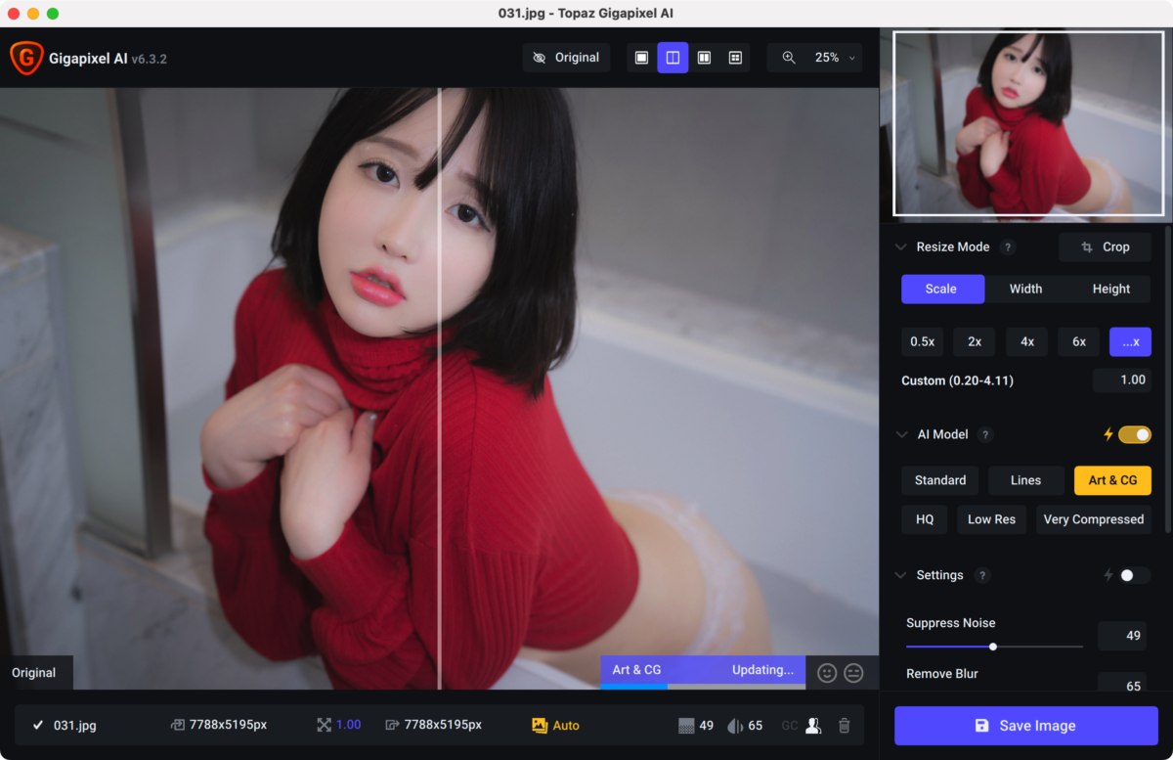The image size is (1173, 760).
Task: Click the input size icon in file row
Action: pyautogui.click(x=177, y=725)
